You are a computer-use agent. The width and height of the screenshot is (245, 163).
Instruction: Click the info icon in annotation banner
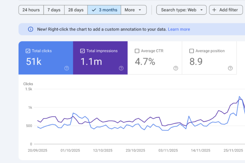click(x=31, y=29)
